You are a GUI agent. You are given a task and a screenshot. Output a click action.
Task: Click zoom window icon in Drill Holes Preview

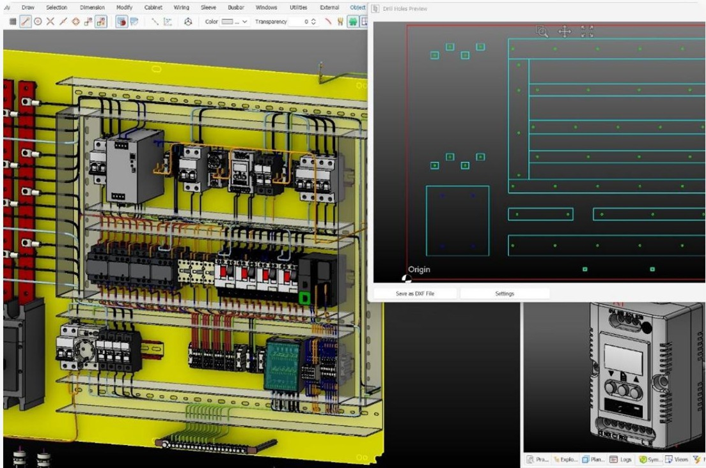(542, 31)
